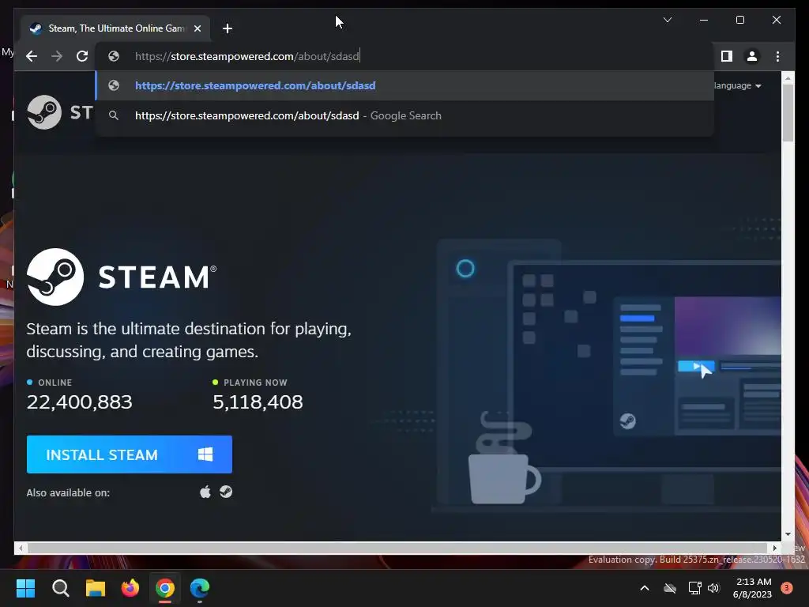Open a new tab with the plus button
Image resolution: width=809 pixels, height=607 pixels.
click(228, 28)
